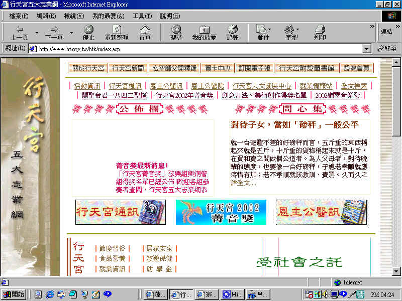Click the 活動資訊 link
Image resolution: width=402 pixels, height=301 pixels.
[87, 86]
